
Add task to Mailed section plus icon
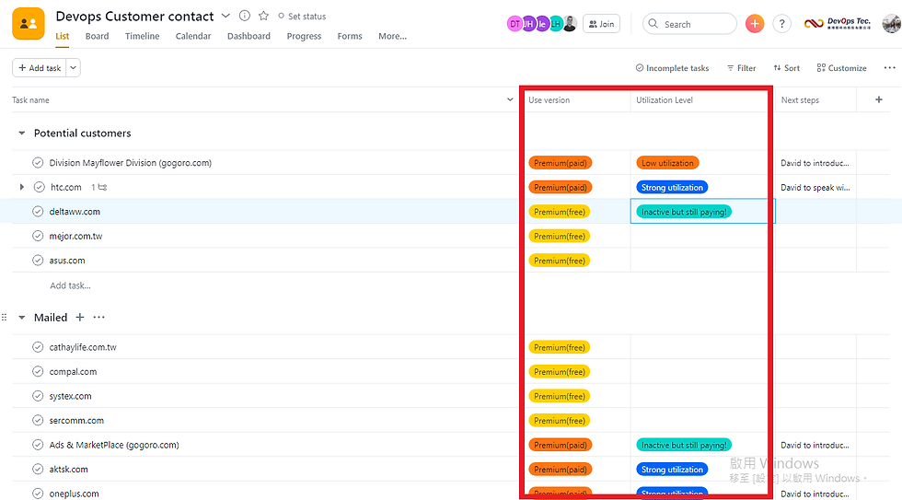point(80,317)
